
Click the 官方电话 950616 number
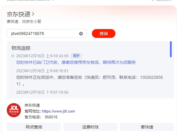click(51, 117)
